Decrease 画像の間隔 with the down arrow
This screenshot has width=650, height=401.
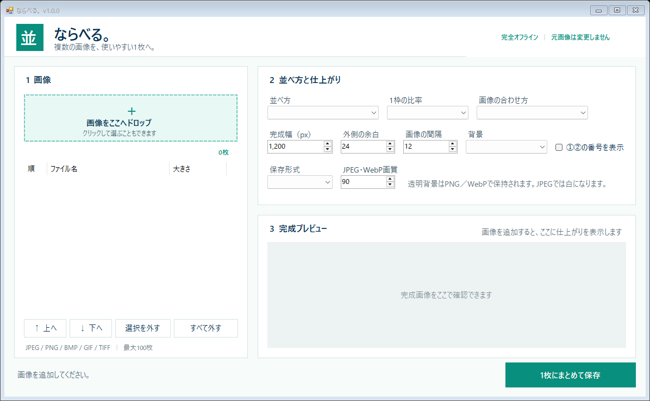click(x=453, y=149)
